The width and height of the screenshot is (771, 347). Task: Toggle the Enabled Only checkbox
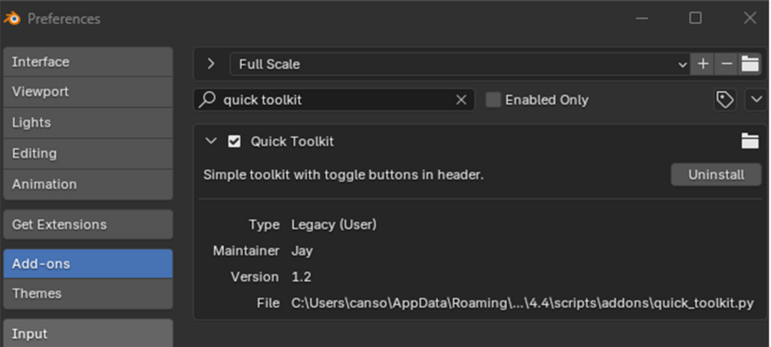click(x=493, y=100)
